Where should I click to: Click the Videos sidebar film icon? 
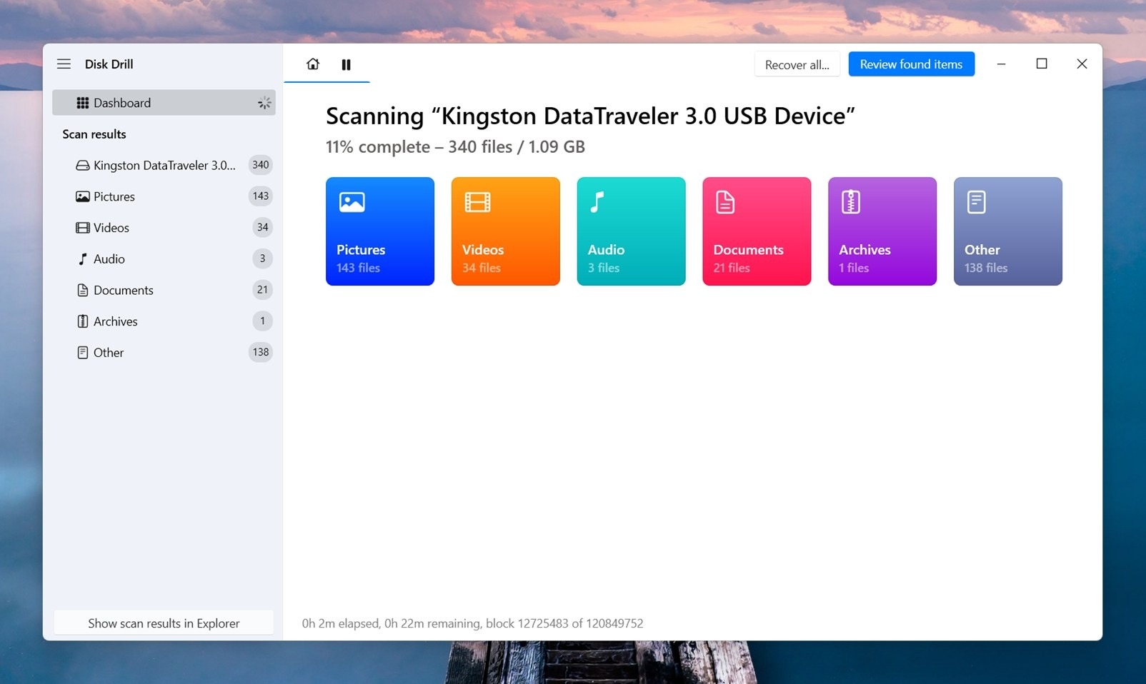pos(83,228)
